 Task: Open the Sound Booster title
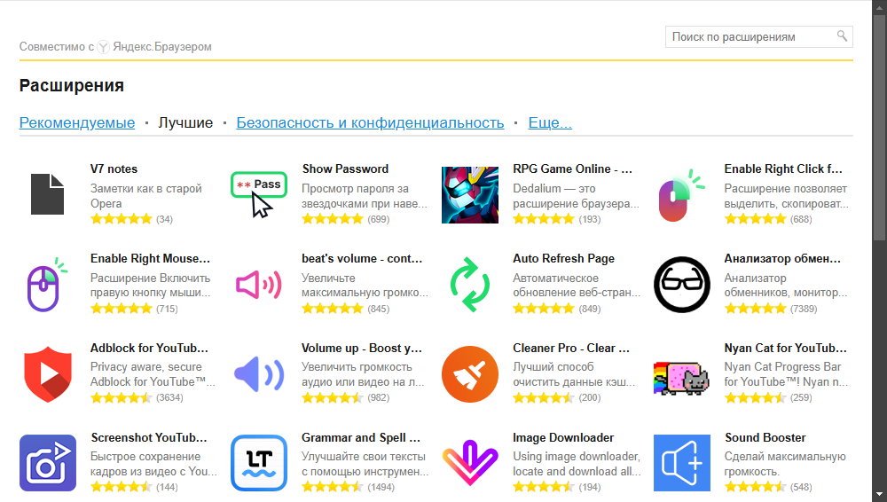pos(765,437)
